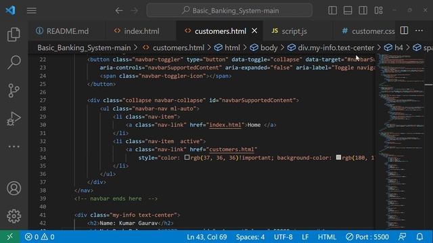Open the remote window status icon

(9, 237)
